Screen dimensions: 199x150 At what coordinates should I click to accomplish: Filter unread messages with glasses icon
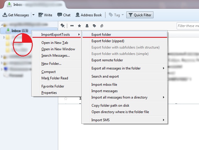coord(72,26)
